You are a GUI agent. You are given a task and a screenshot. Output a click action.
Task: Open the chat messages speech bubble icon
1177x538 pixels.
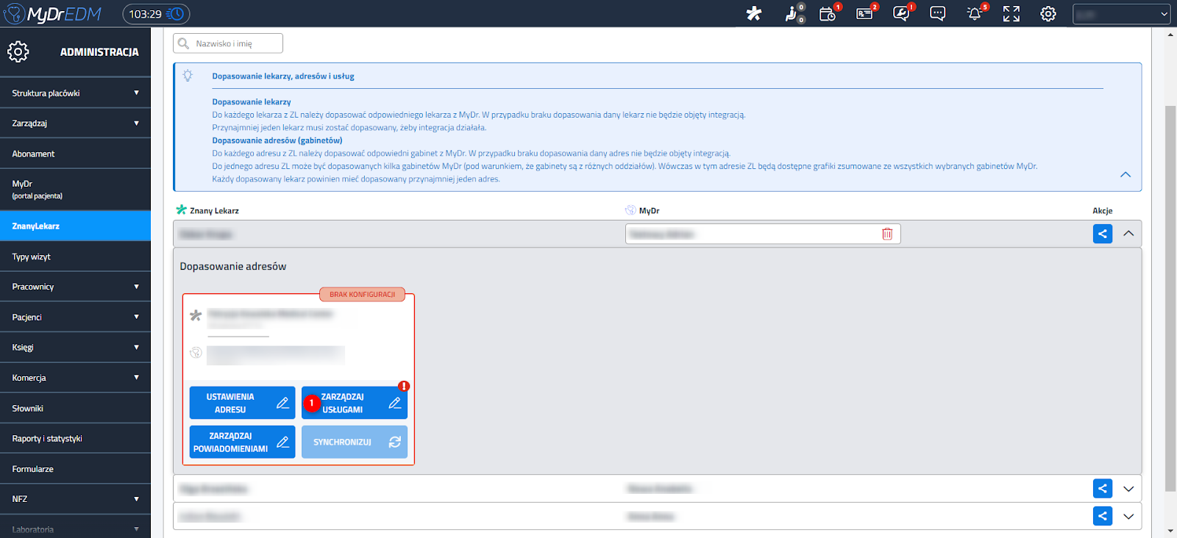point(937,13)
